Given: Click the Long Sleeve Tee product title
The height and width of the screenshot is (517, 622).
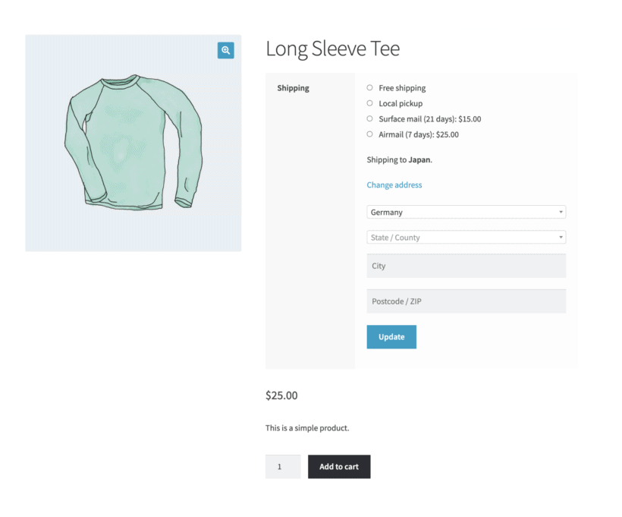Looking at the screenshot, I should [x=333, y=49].
